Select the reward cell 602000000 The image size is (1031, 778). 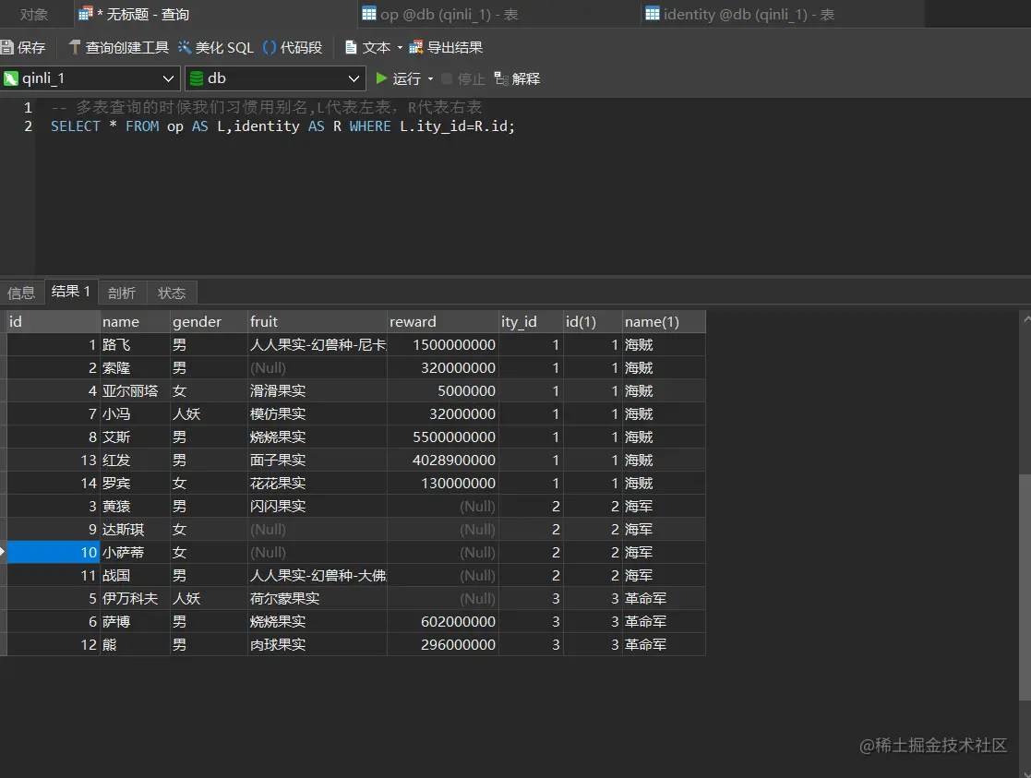(x=442, y=621)
